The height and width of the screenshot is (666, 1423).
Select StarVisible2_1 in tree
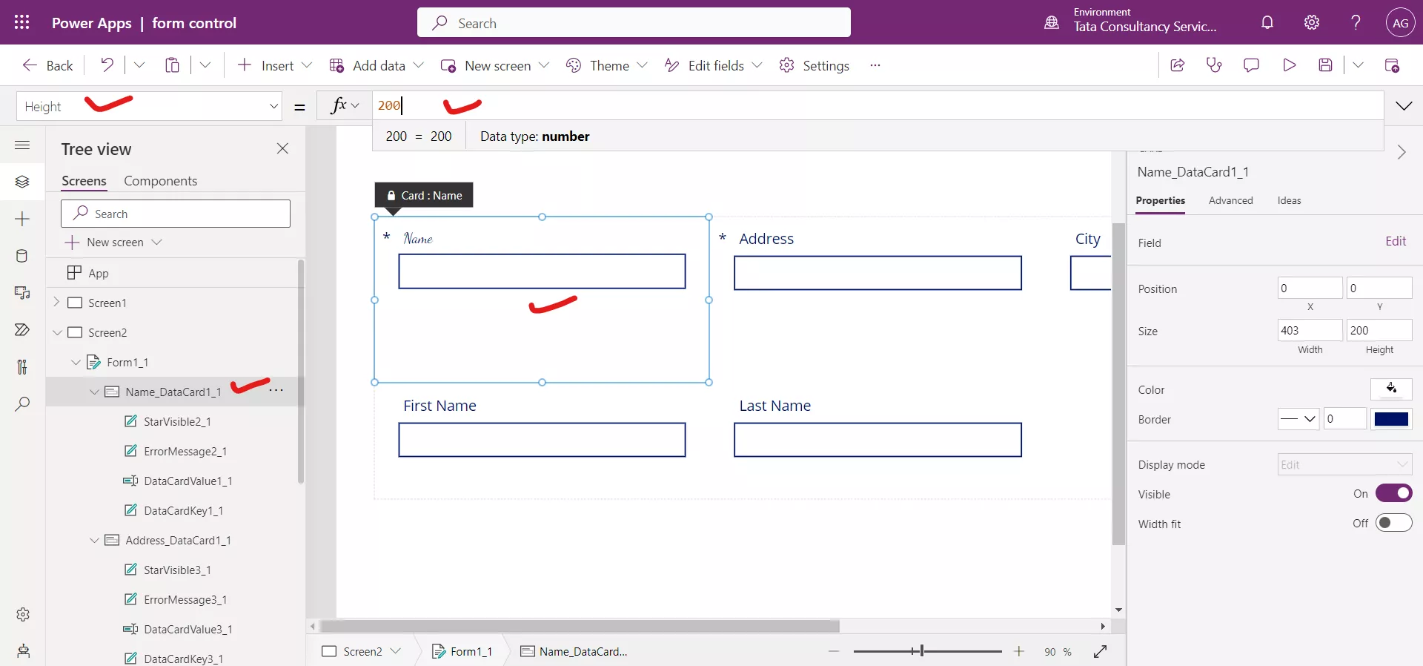pyautogui.click(x=177, y=421)
